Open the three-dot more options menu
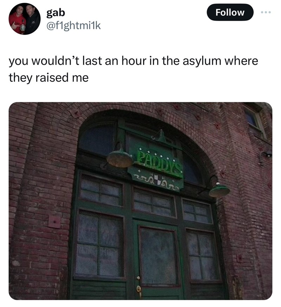281x307 pixels. coord(266,12)
